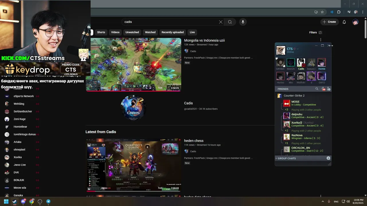Select the Live filter chip
This screenshot has height=206, width=367.
click(192, 32)
